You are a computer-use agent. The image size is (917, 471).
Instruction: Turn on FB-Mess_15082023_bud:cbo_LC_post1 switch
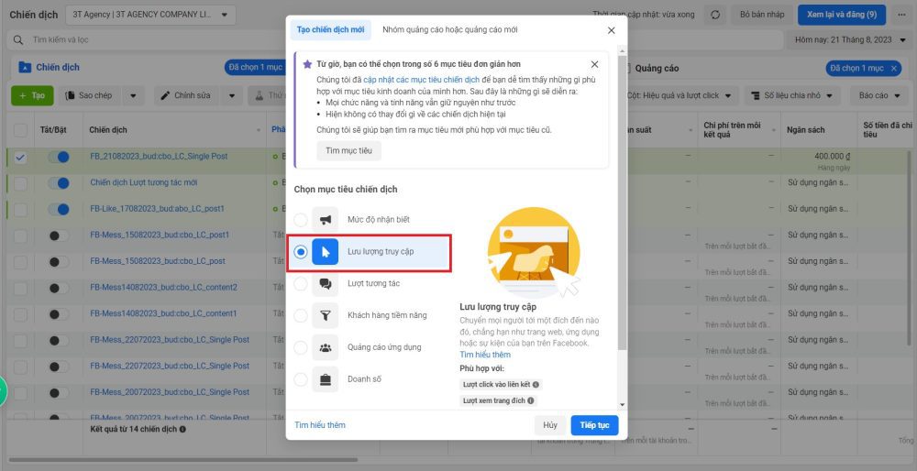click(59, 235)
